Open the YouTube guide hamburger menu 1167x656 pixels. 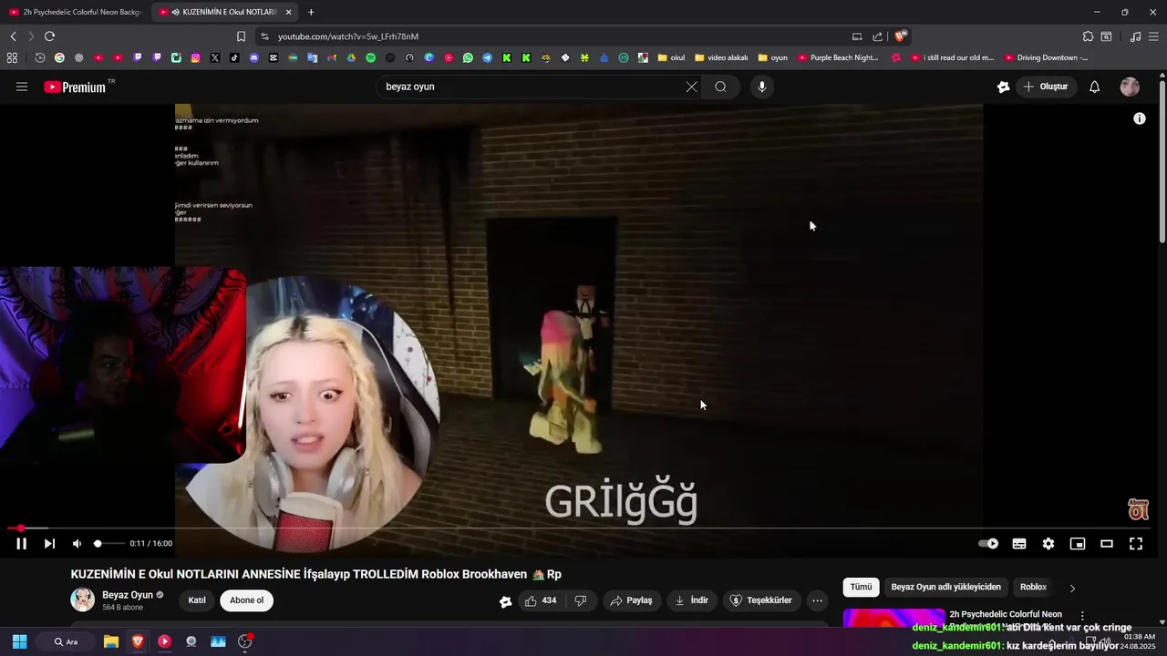(x=22, y=87)
